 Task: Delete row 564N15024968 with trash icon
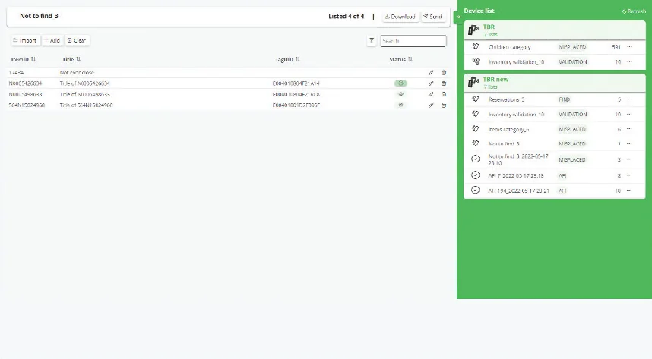click(444, 105)
